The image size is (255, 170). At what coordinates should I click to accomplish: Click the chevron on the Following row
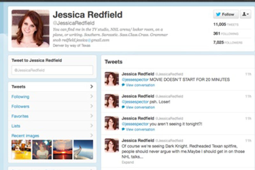(92, 96)
